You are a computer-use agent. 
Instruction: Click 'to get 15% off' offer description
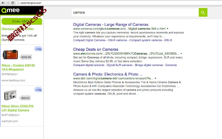pyautogui.click(x=19, y=38)
